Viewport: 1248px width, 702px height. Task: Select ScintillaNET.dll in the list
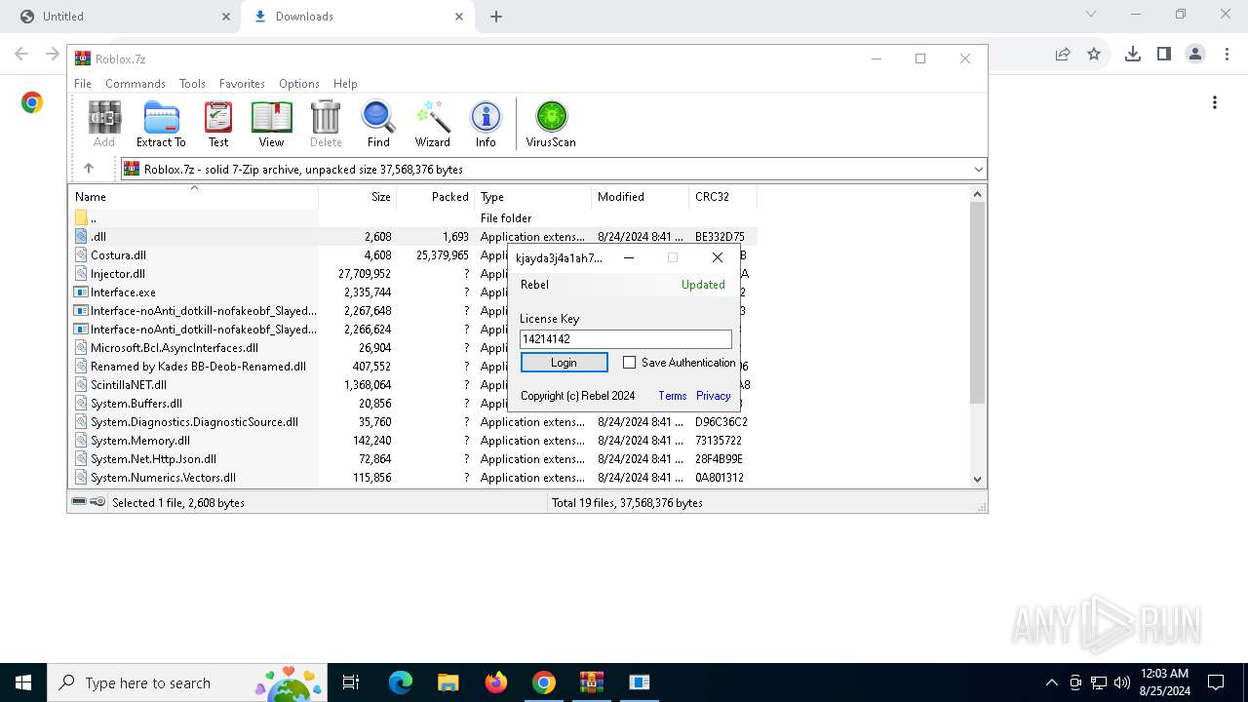click(x=129, y=385)
